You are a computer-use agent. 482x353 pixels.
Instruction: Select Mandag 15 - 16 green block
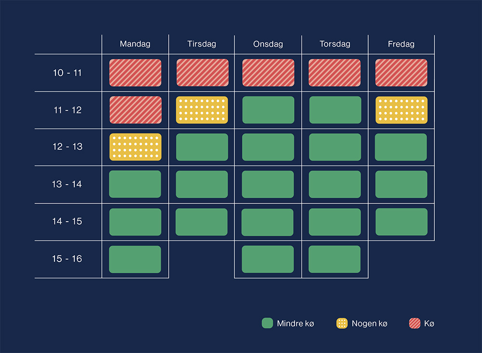pyautogui.click(x=135, y=259)
